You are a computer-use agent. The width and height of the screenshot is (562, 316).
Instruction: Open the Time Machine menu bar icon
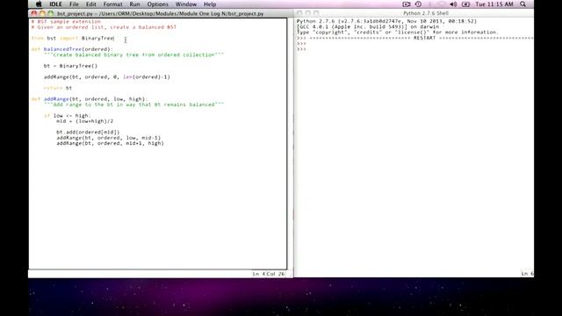(x=418, y=4)
